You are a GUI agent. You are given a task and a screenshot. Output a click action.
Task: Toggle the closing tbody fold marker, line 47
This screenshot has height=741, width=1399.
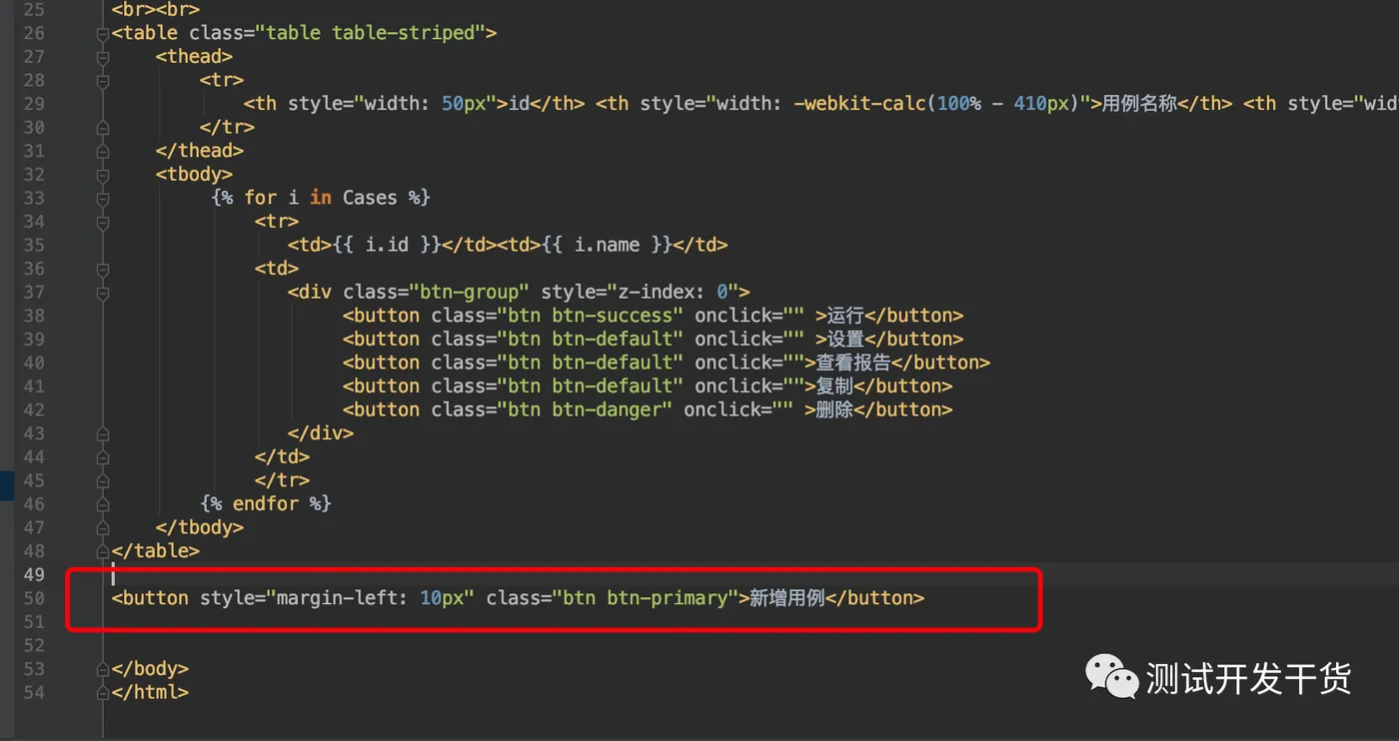pos(102,528)
